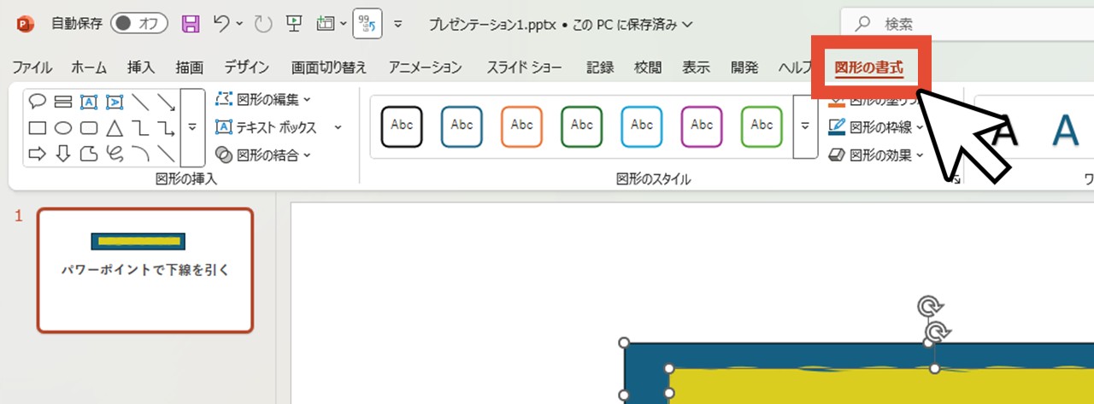Click the PowerPoint app logo

click(x=25, y=24)
